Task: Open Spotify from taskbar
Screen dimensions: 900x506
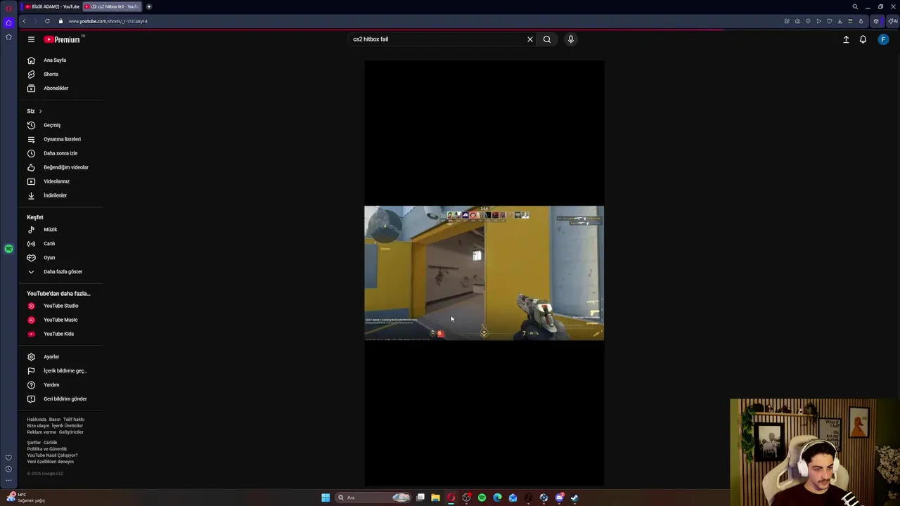Action: 482,498
